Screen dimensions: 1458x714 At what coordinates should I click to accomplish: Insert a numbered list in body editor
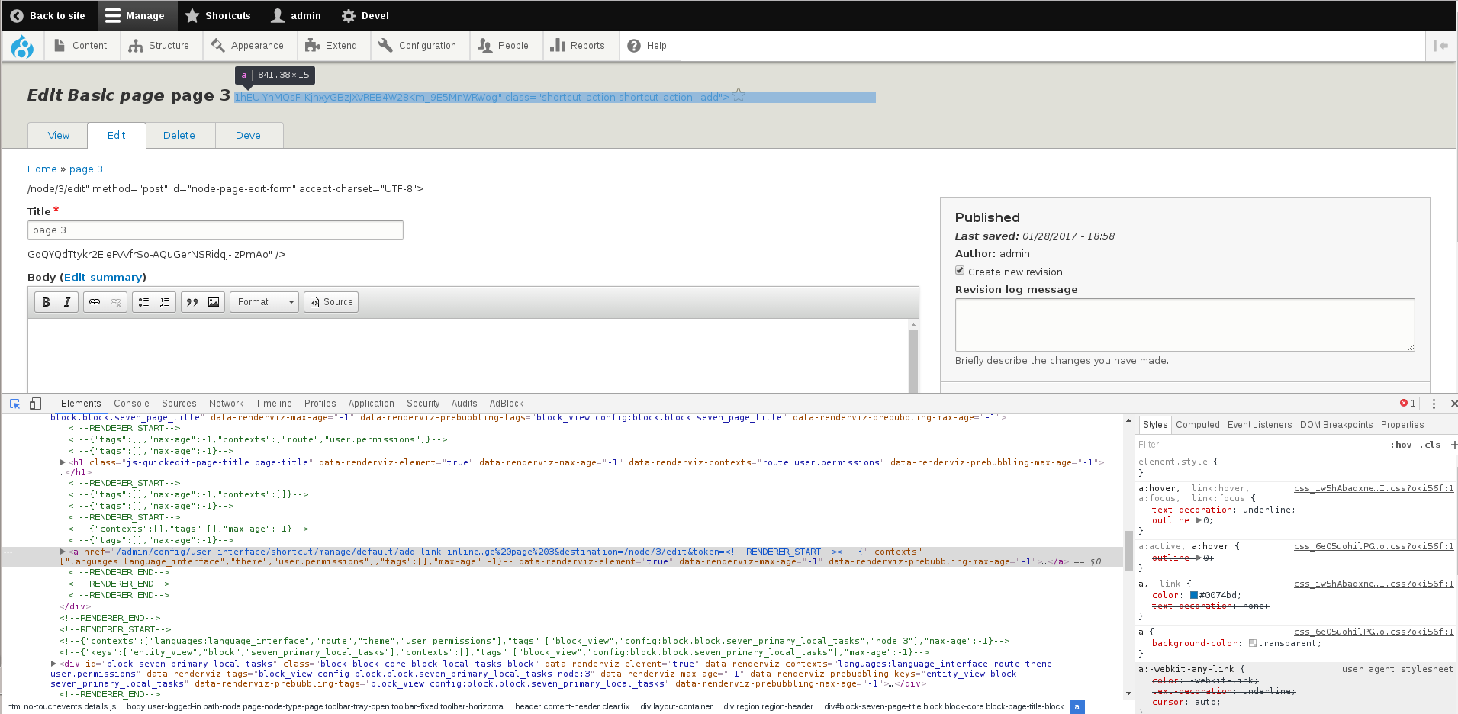point(165,302)
